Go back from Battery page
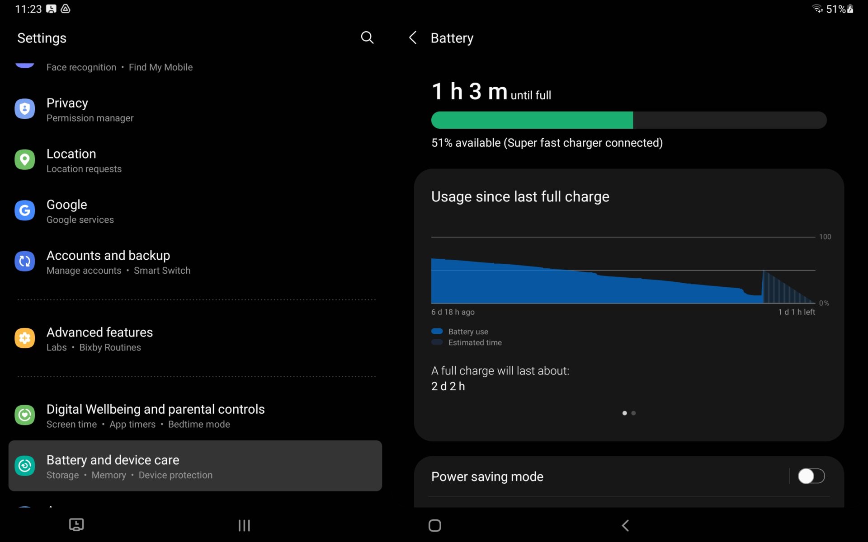The height and width of the screenshot is (542, 868). tap(412, 37)
